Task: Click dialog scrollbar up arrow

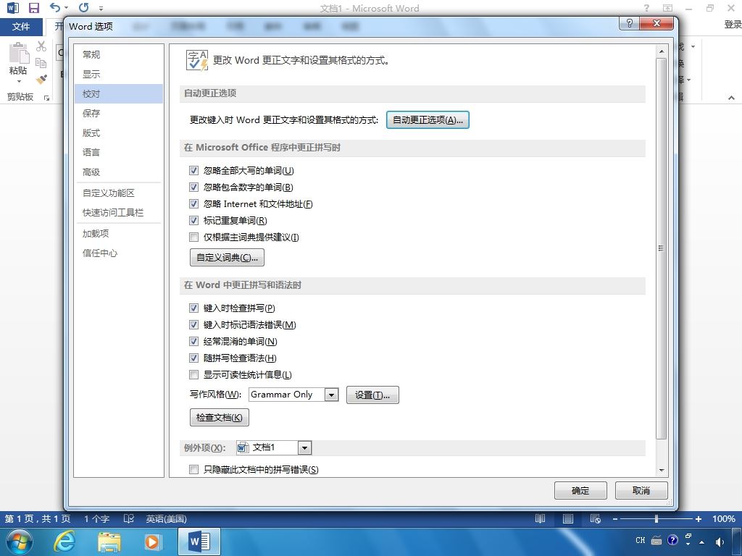Action: (x=662, y=51)
